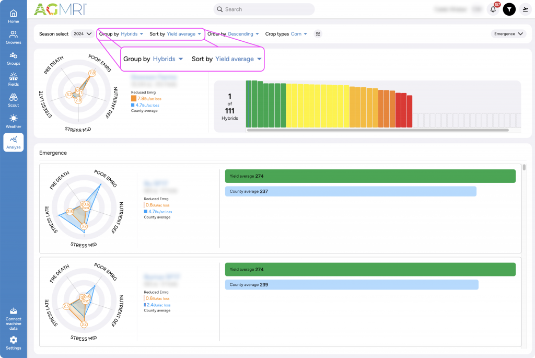Click the Emergence section heading
This screenshot has width=535, height=358.
[53, 153]
